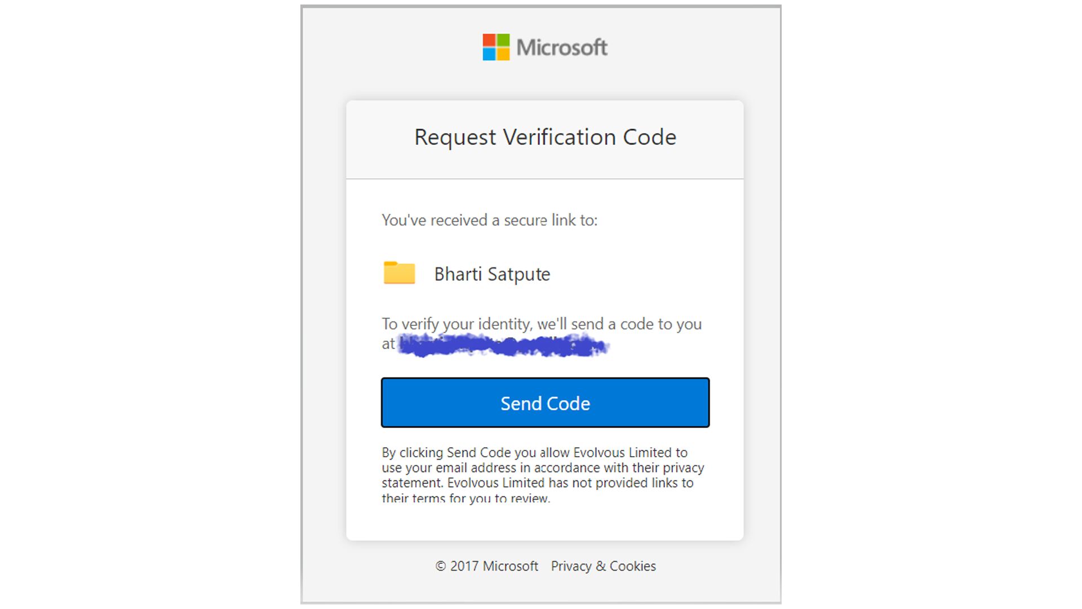
Task: Click the © 2017 Microsoft footer text
Action: point(486,566)
